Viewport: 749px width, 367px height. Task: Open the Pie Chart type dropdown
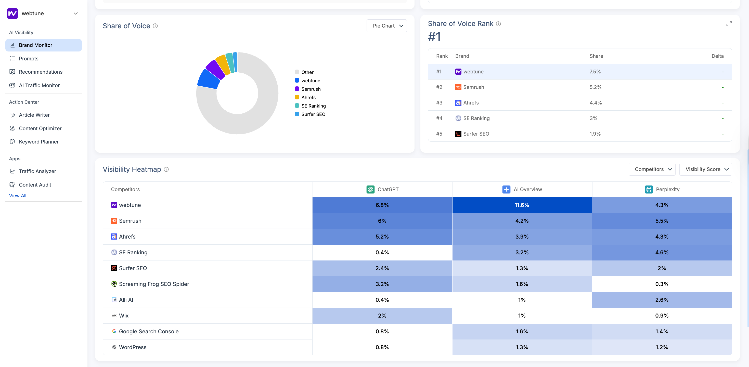387,26
